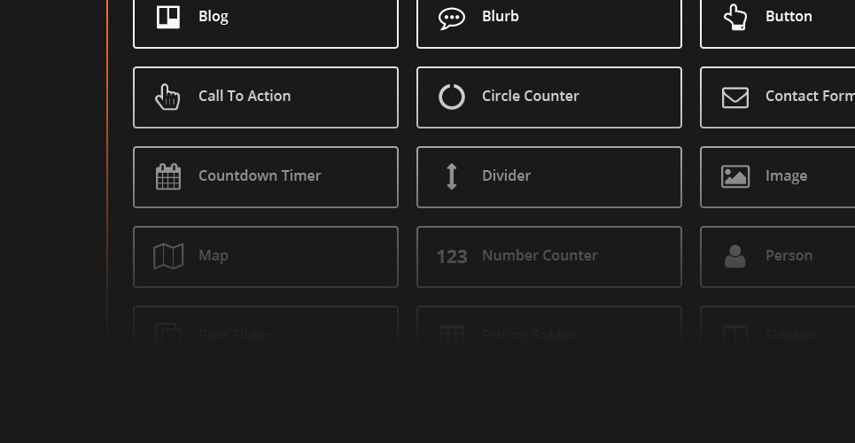Click the Person module silhouette icon
This screenshot has width=855, height=443.
735,256
